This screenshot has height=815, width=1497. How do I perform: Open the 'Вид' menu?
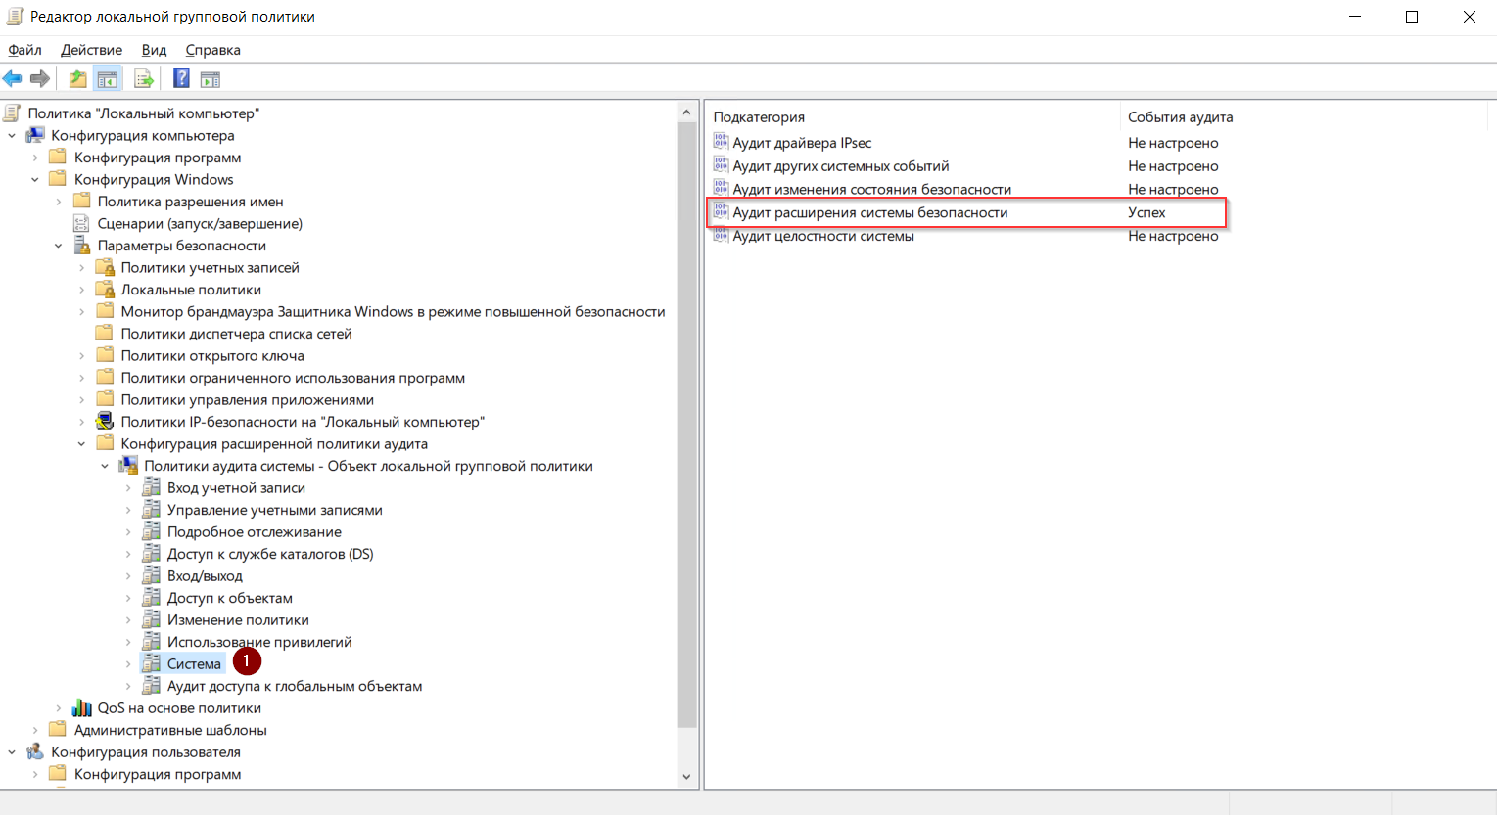coord(154,50)
